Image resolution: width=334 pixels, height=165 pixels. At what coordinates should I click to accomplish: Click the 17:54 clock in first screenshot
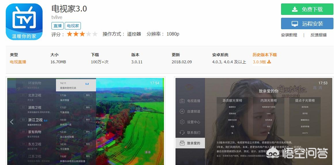[154, 83]
